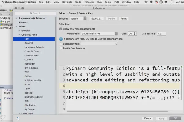Click app.py in the project window
Screen dimensions: 184x122
pyautogui.click(x=6, y=21)
